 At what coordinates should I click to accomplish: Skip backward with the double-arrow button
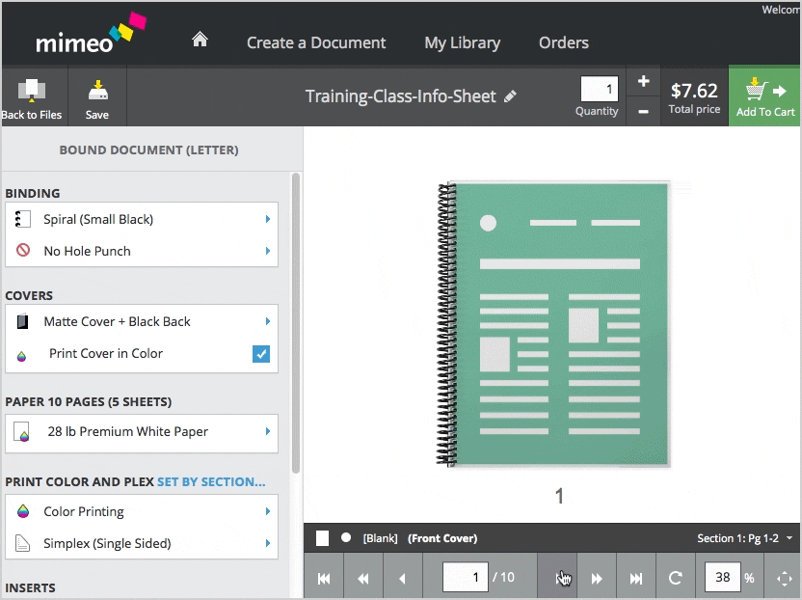click(x=363, y=578)
